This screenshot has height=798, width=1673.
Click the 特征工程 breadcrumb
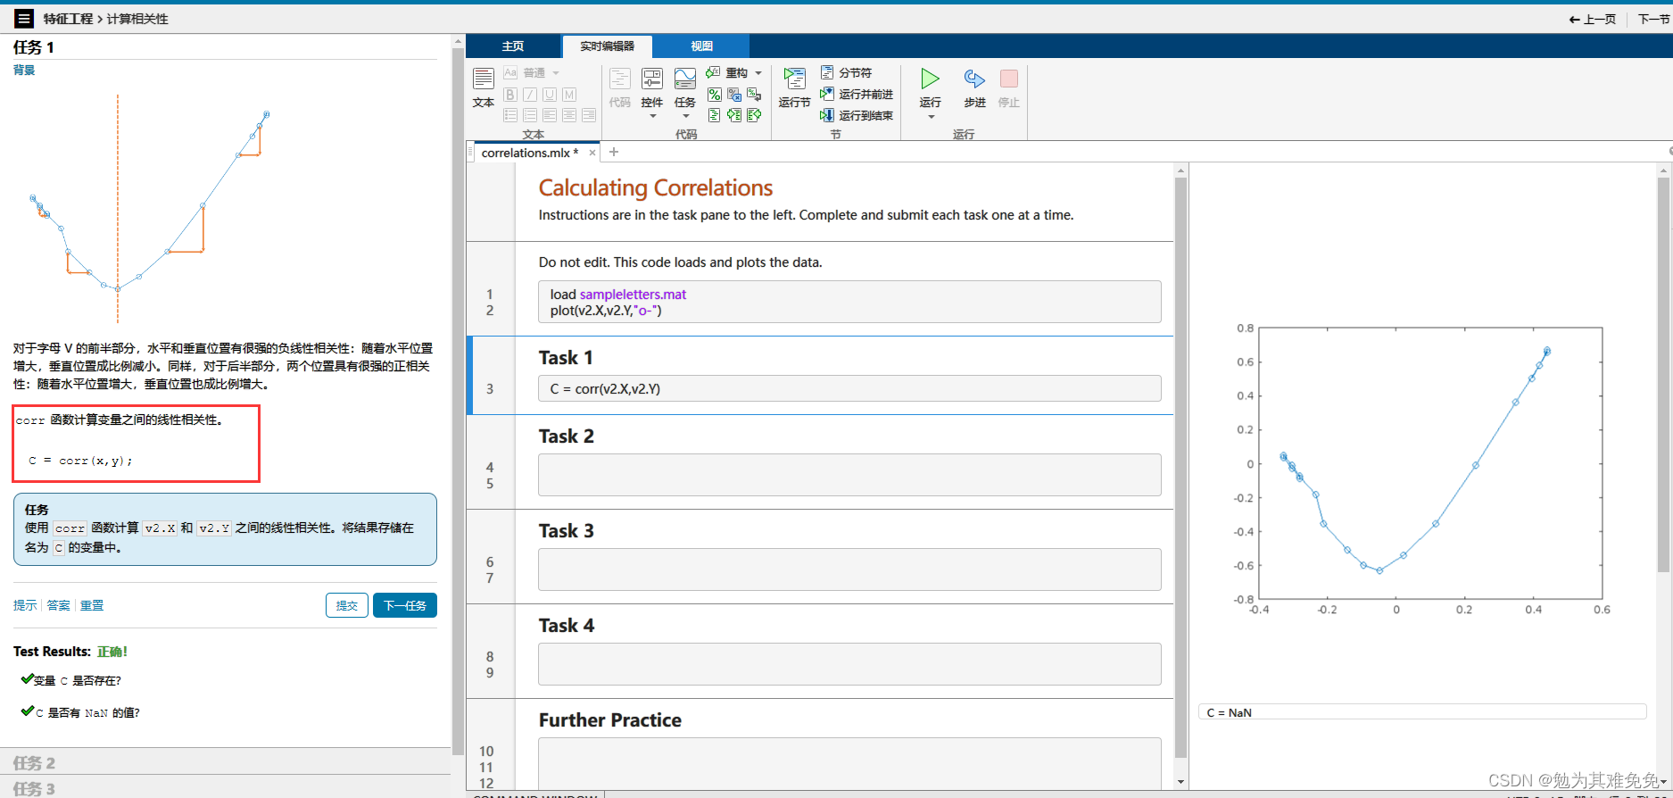click(68, 19)
